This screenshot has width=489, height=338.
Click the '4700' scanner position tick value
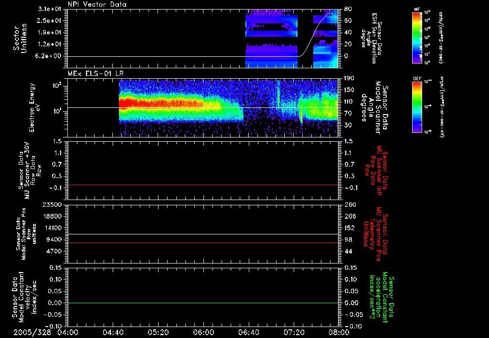pyautogui.click(x=54, y=251)
